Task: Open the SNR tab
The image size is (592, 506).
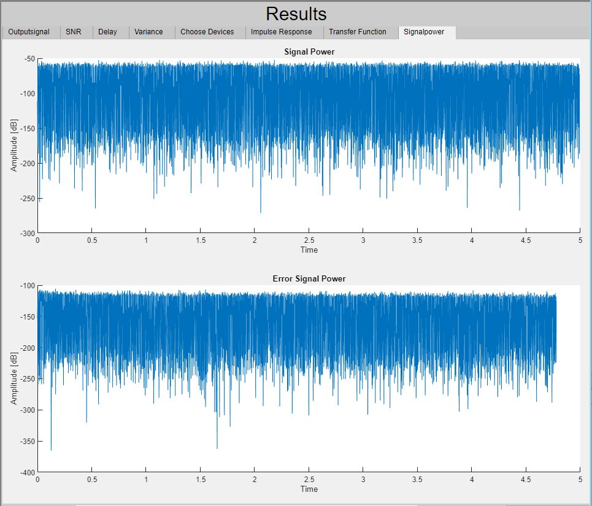Action: coord(74,32)
